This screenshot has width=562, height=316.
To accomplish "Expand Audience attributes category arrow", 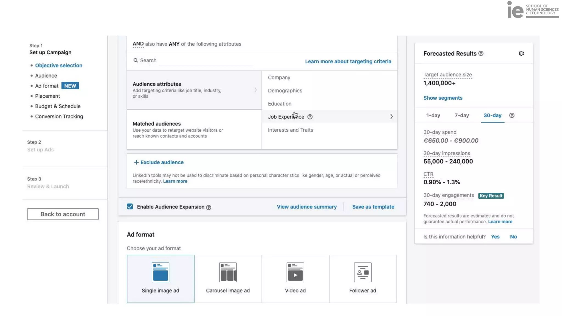I will [x=255, y=90].
